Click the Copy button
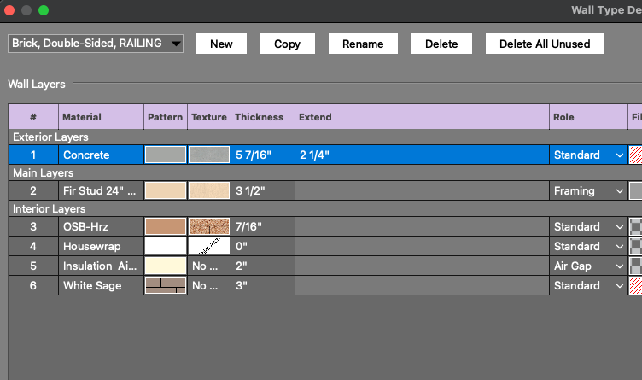 point(288,44)
